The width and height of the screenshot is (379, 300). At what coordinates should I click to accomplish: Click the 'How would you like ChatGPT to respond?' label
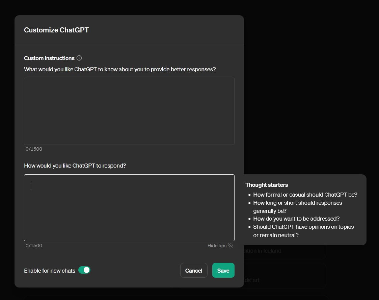[75, 166]
